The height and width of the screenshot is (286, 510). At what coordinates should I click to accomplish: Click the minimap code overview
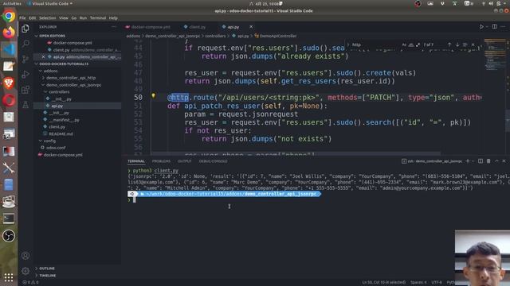click(496, 55)
